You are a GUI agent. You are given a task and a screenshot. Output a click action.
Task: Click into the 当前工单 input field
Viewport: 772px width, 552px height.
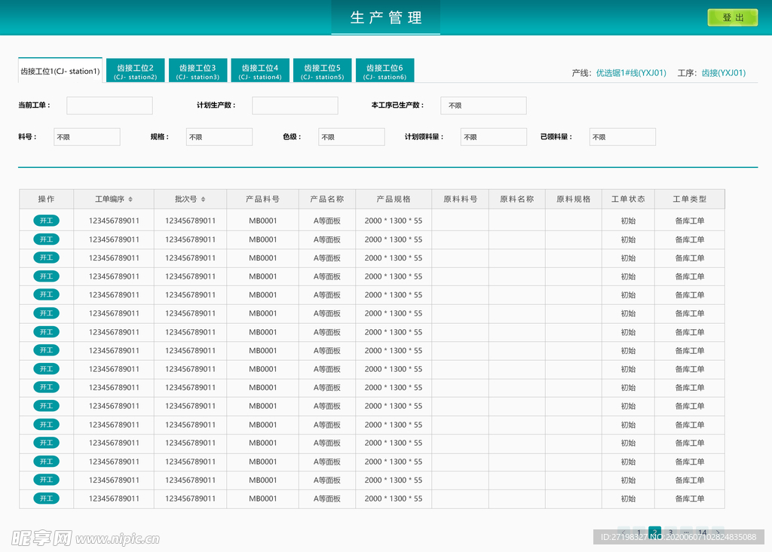tap(109, 105)
